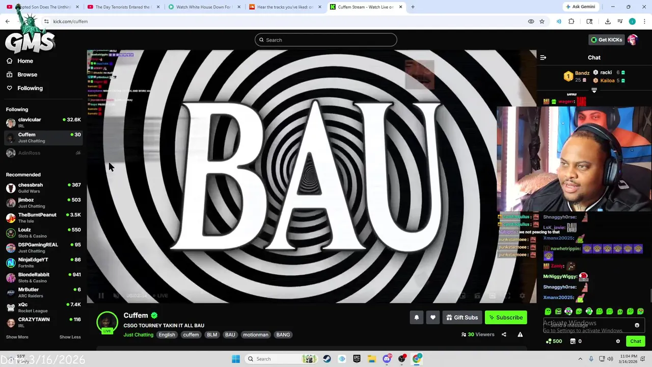The image size is (652, 367).
Task: Switch to the White House Down browser tab
Action: tap(201, 7)
